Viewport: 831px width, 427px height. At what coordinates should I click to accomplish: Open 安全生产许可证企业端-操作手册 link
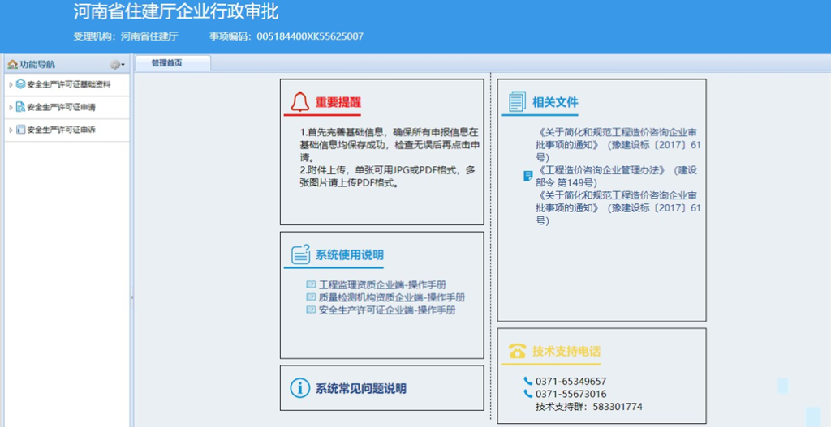coord(387,310)
